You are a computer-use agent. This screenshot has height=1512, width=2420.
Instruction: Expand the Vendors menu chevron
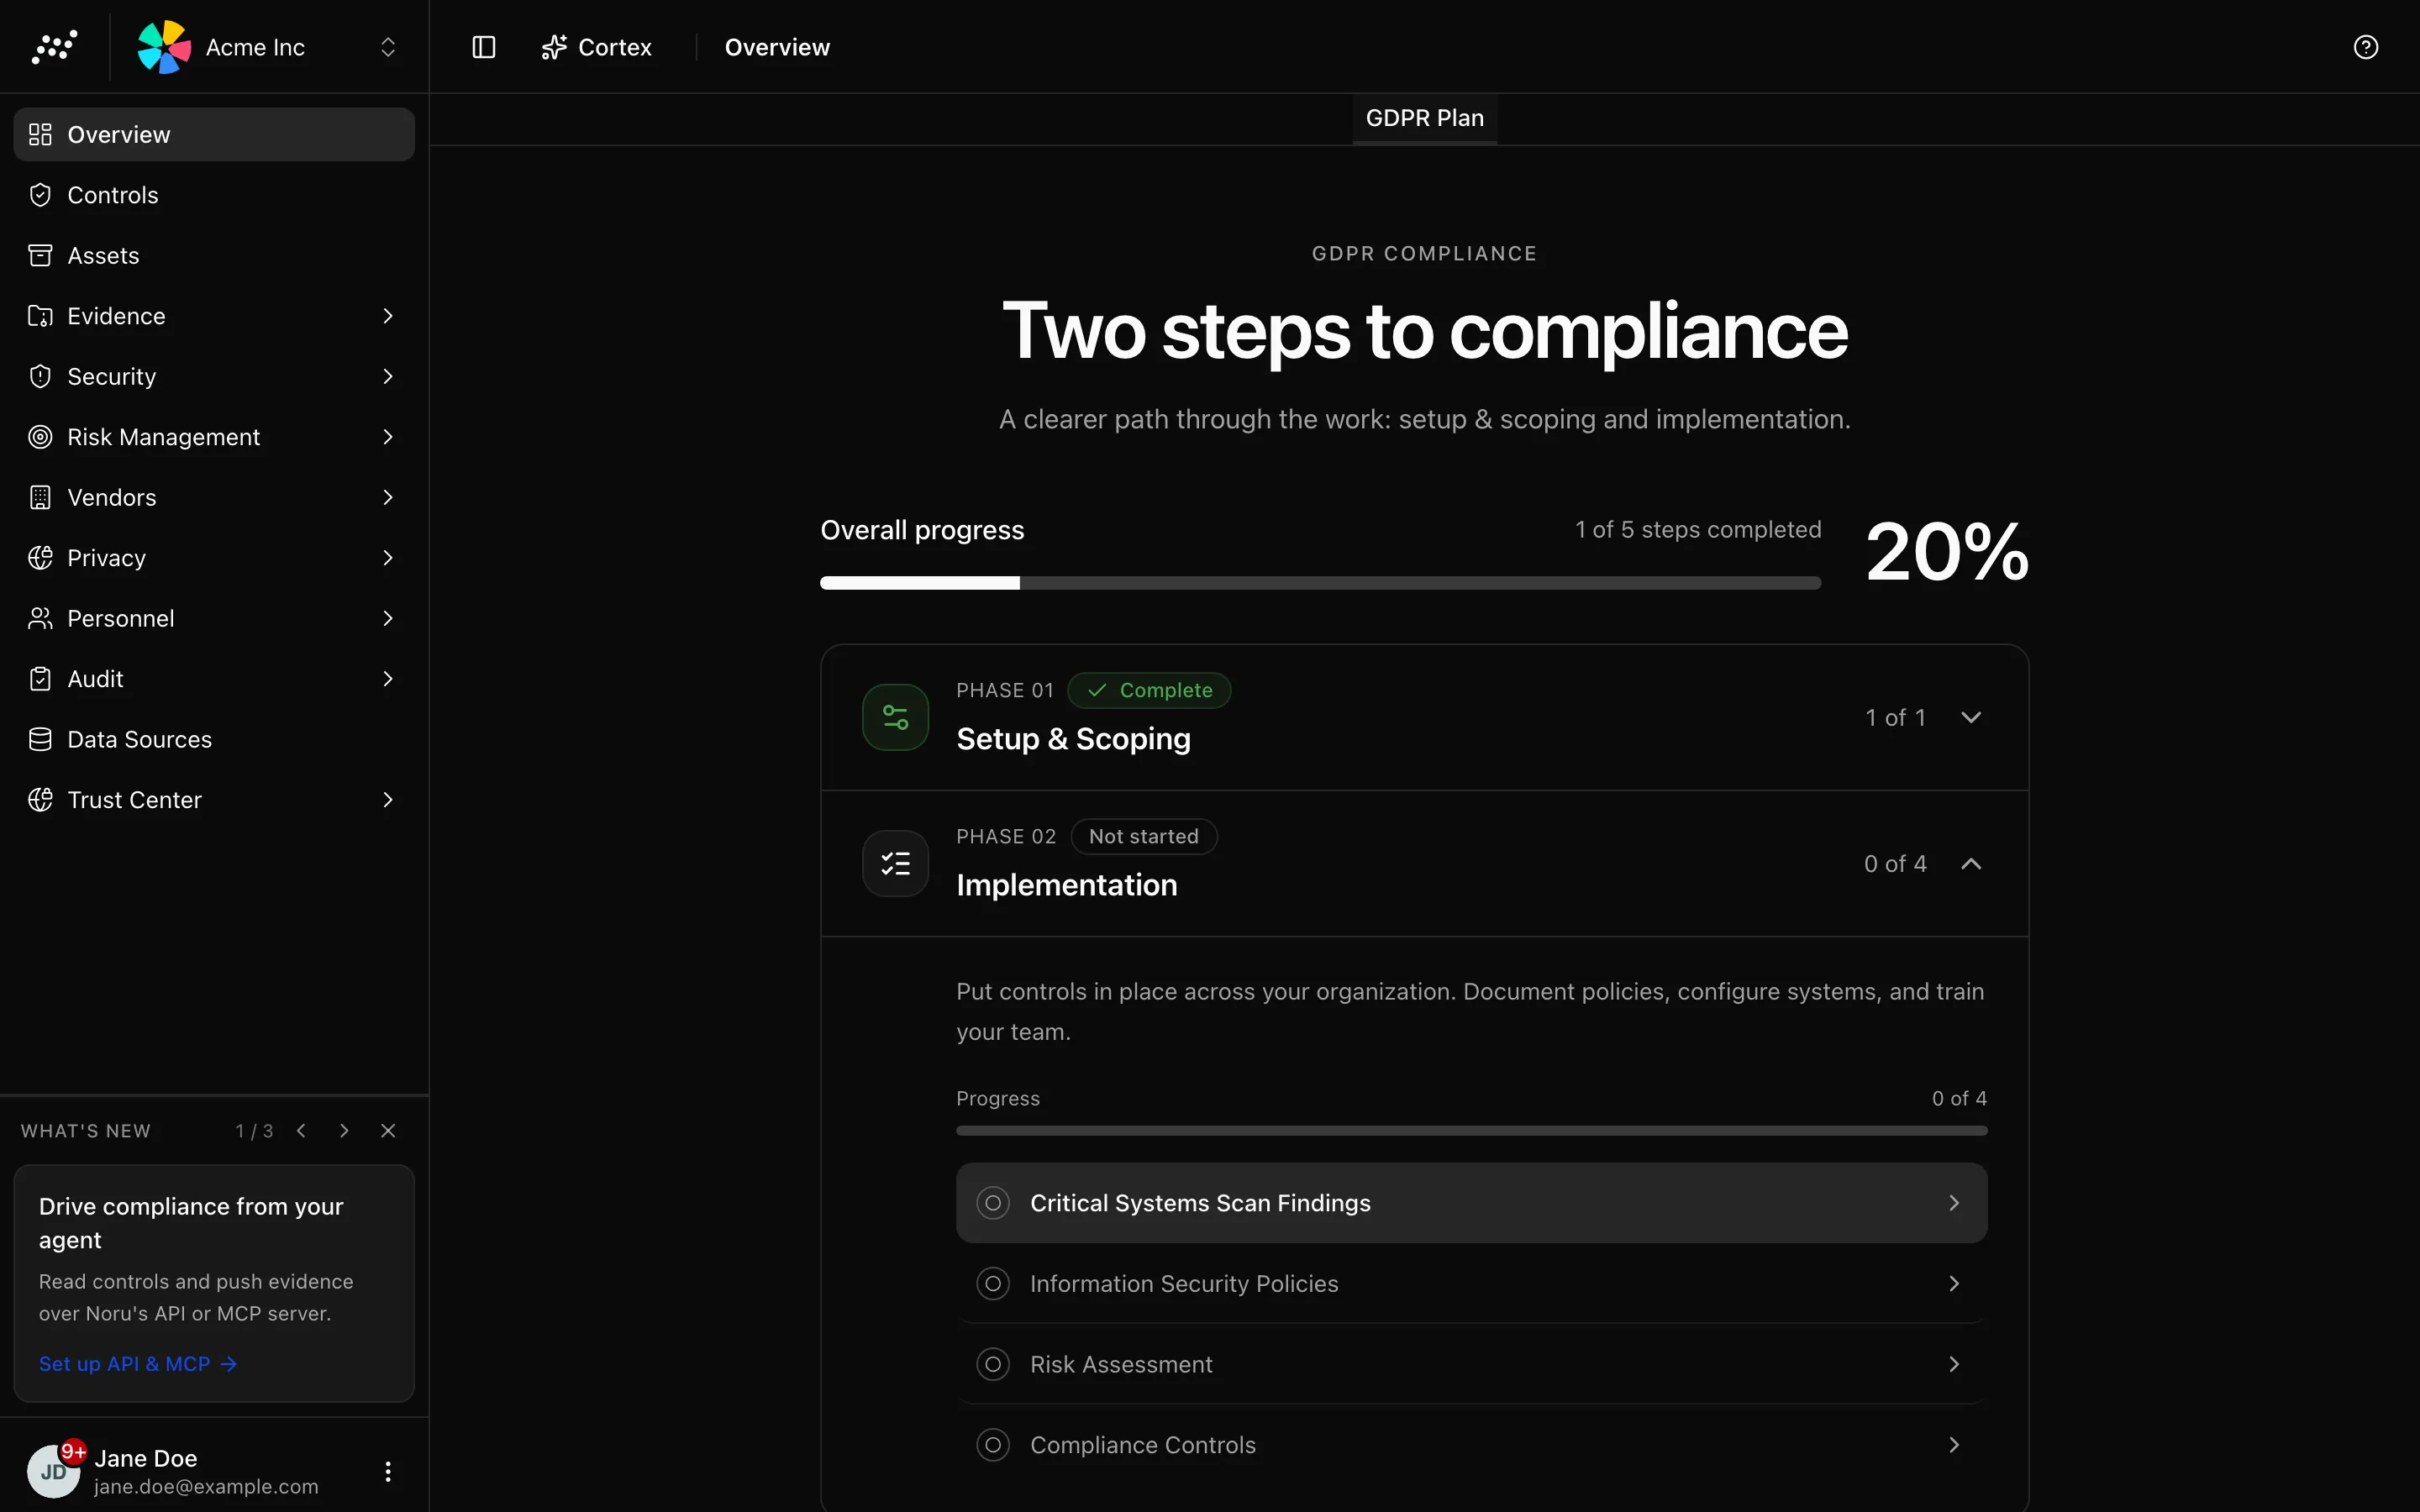[x=388, y=497]
